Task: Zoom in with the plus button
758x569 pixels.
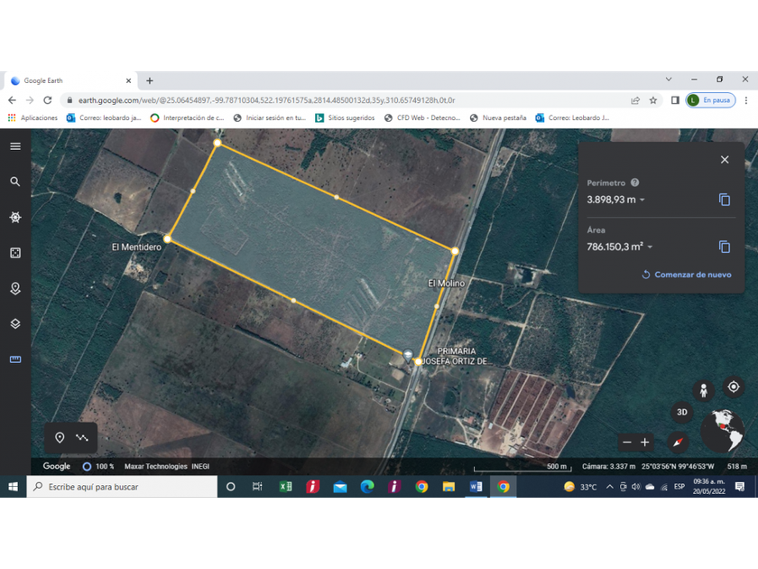Action: coord(645,443)
